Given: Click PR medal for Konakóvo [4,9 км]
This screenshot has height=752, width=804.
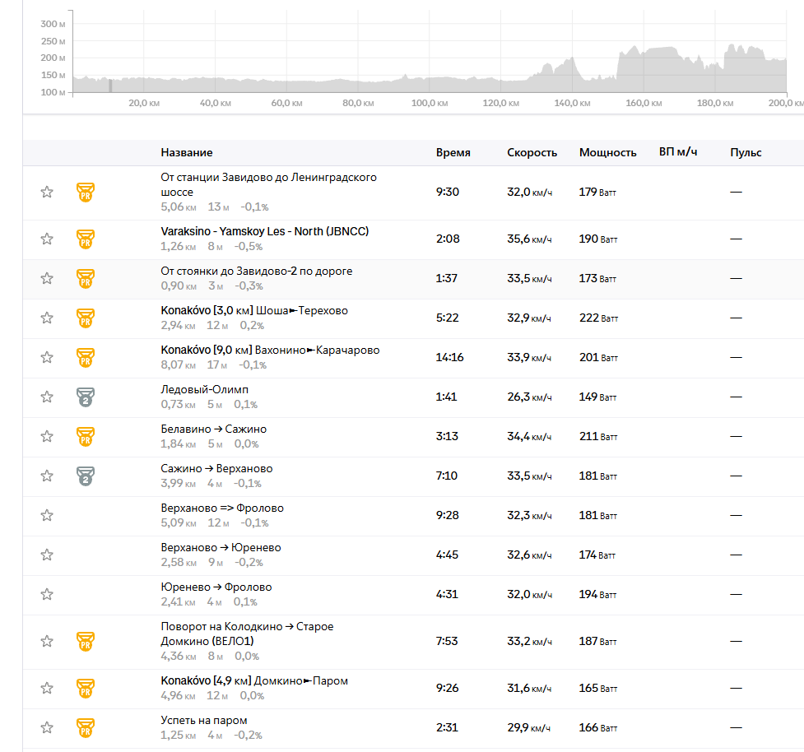Looking at the screenshot, I should click(x=86, y=688).
